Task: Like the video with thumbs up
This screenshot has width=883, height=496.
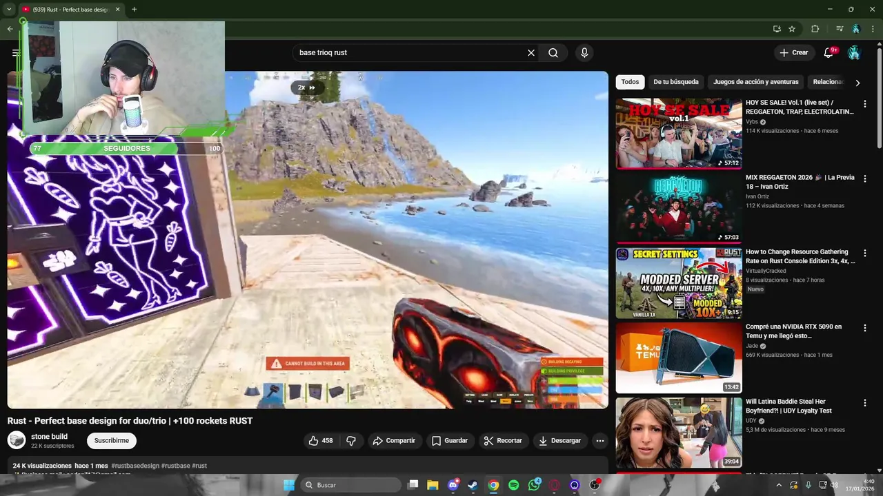Action: click(x=321, y=441)
